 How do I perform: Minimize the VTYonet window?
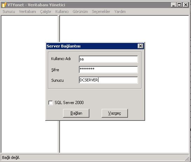click(173, 5)
